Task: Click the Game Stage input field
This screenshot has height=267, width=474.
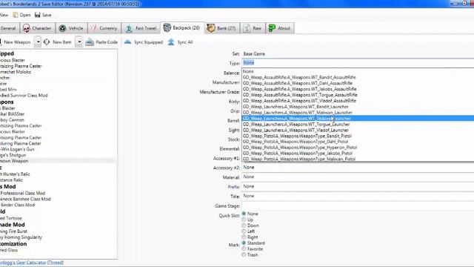Action: click(358, 206)
